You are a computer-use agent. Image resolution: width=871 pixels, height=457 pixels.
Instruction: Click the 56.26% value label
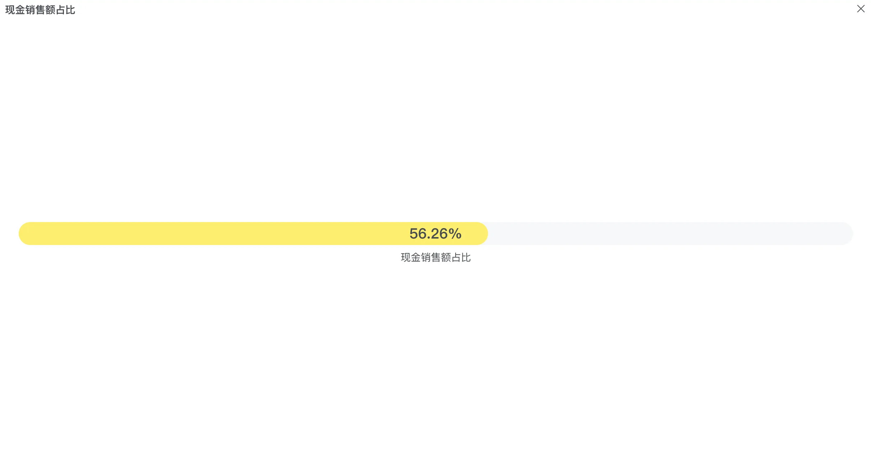click(x=435, y=234)
